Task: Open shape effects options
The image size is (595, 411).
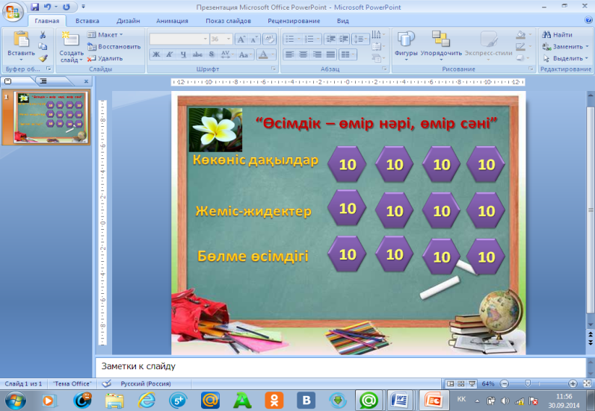Action: tap(523, 58)
